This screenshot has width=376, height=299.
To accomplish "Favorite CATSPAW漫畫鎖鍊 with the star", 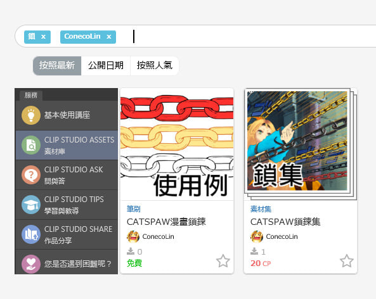I will tap(223, 261).
